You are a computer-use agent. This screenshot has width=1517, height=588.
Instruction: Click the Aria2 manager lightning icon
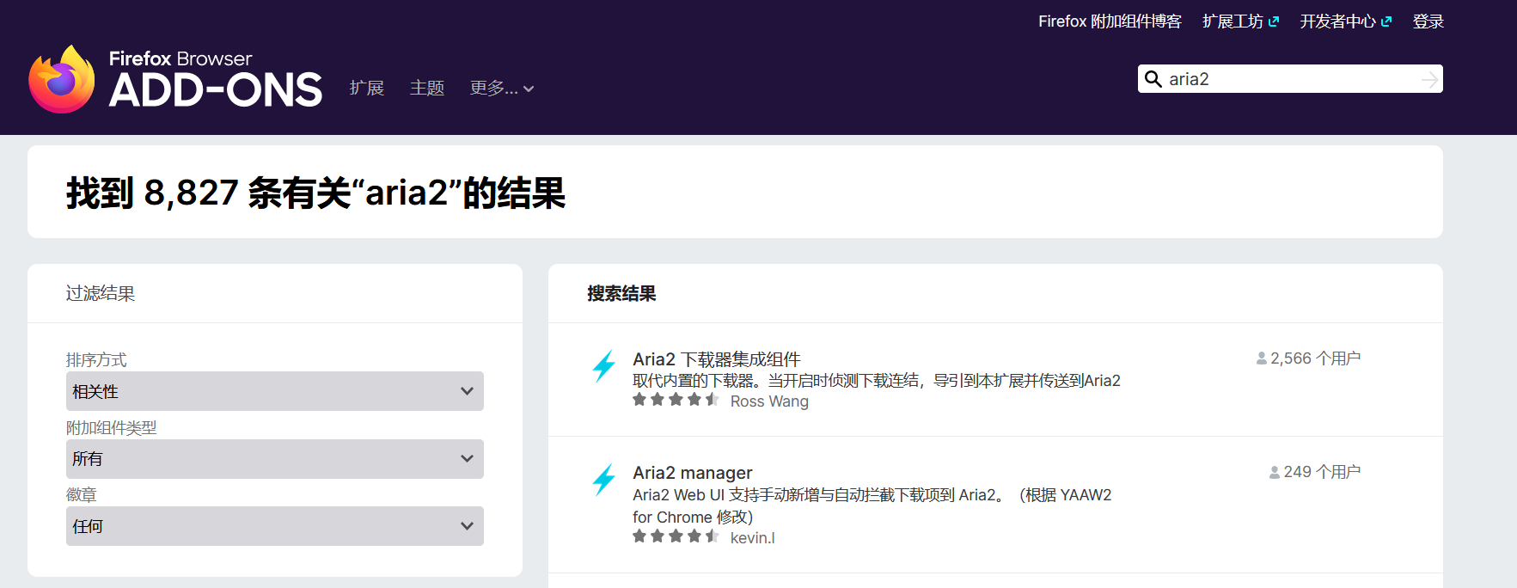click(x=604, y=480)
